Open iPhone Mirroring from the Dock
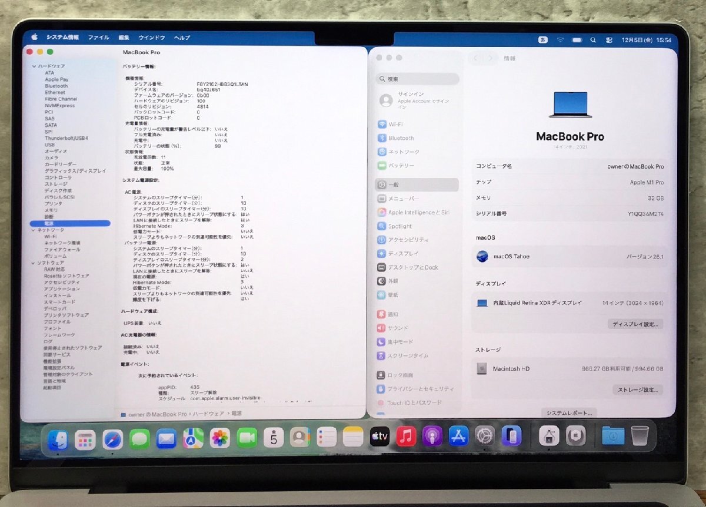706x507 pixels. click(x=511, y=436)
